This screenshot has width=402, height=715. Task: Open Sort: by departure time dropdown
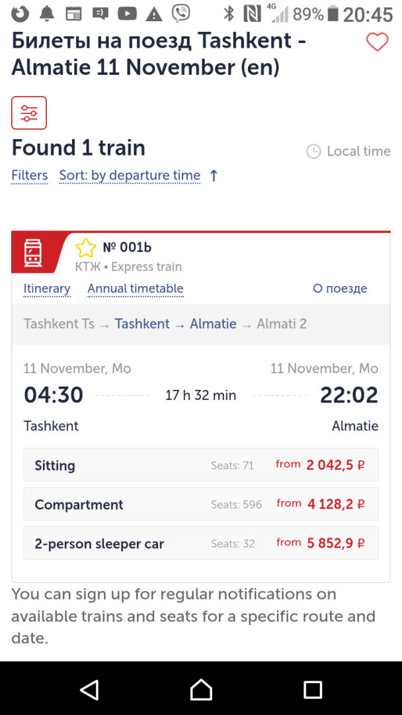point(130,175)
